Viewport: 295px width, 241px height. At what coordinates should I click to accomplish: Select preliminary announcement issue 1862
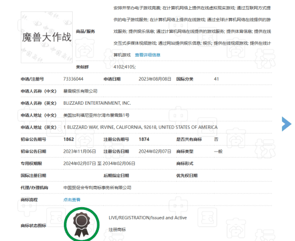(69, 139)
